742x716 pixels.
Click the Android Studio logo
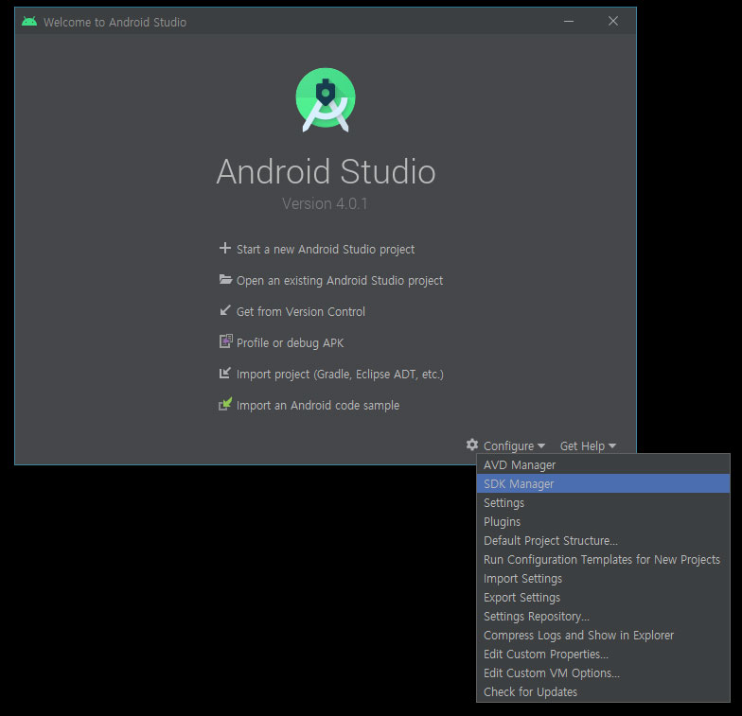tap(326, 100)
